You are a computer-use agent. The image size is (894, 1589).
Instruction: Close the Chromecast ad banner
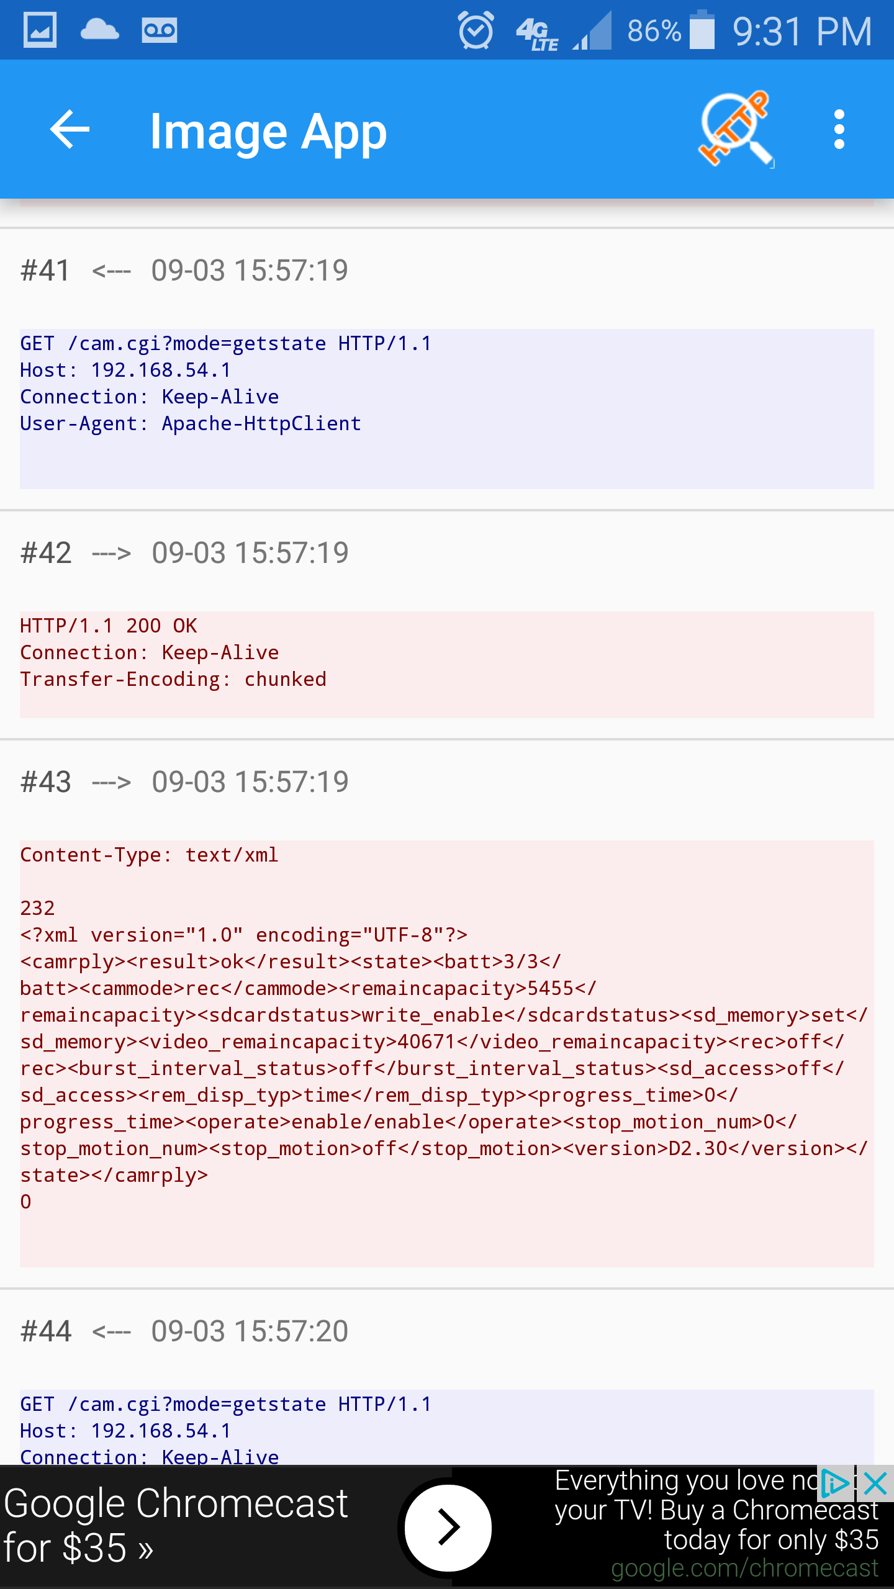tap(875, 1484)
